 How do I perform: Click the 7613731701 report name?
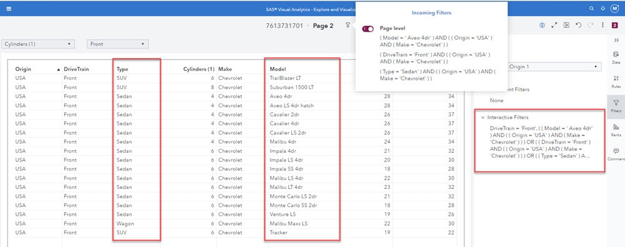click(284, 26)
